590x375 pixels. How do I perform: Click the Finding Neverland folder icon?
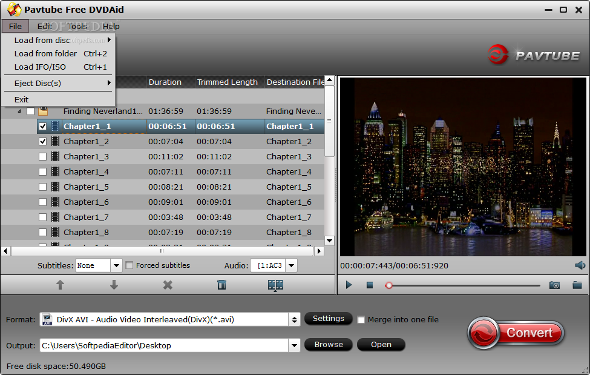pos(43,111)
